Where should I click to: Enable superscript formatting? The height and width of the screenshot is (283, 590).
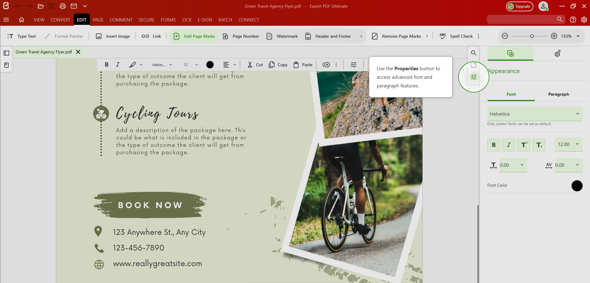tap(524, 145)
